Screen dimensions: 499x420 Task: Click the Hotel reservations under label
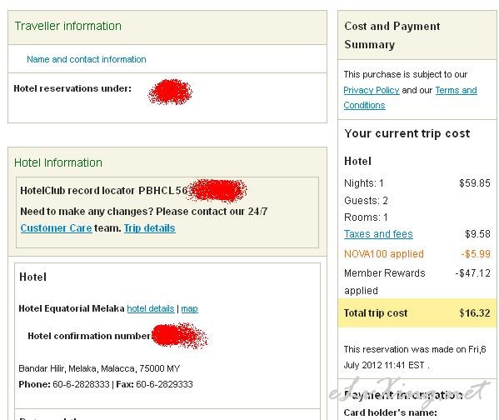[72, 88]
